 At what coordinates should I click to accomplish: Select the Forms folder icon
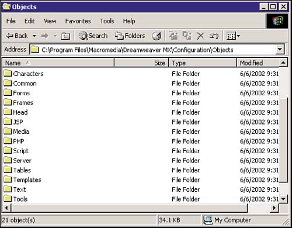[x=8, y=92]
